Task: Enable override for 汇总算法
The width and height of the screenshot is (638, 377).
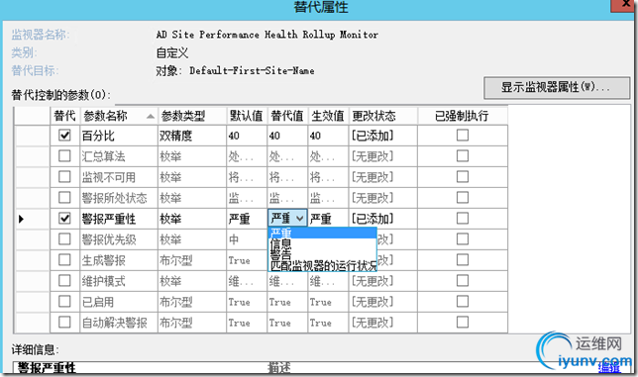Action: tap(64, 156)
